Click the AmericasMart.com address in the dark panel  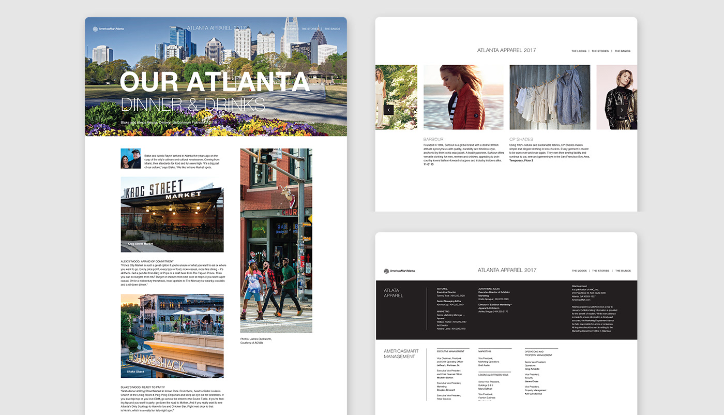coord(581,300)
